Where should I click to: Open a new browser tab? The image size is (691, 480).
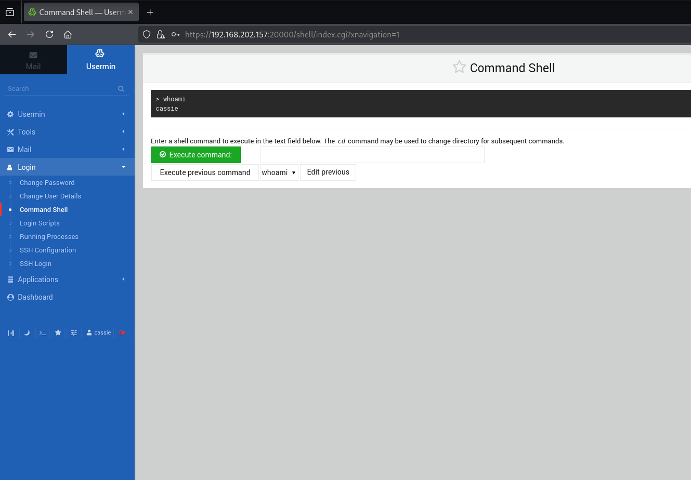150,12
